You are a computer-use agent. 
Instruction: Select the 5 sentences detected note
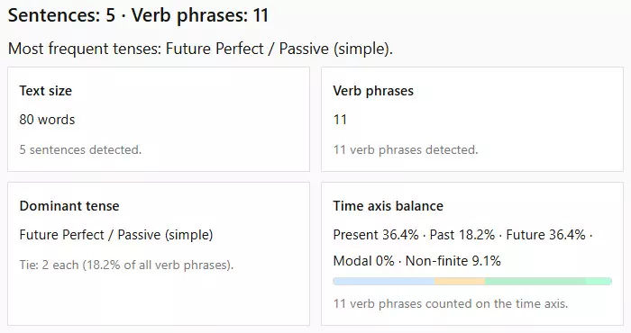coord(80,149)
